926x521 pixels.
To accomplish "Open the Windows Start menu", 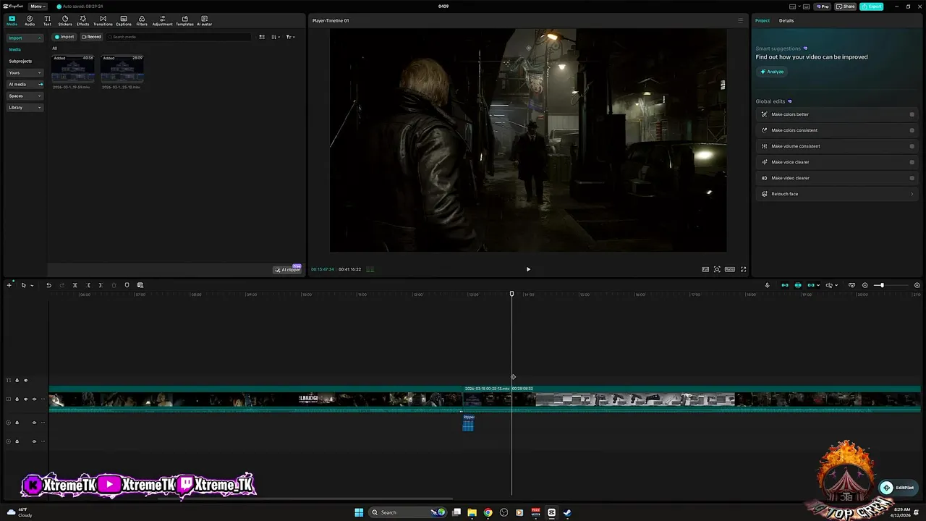I will (x=359, y=512).
